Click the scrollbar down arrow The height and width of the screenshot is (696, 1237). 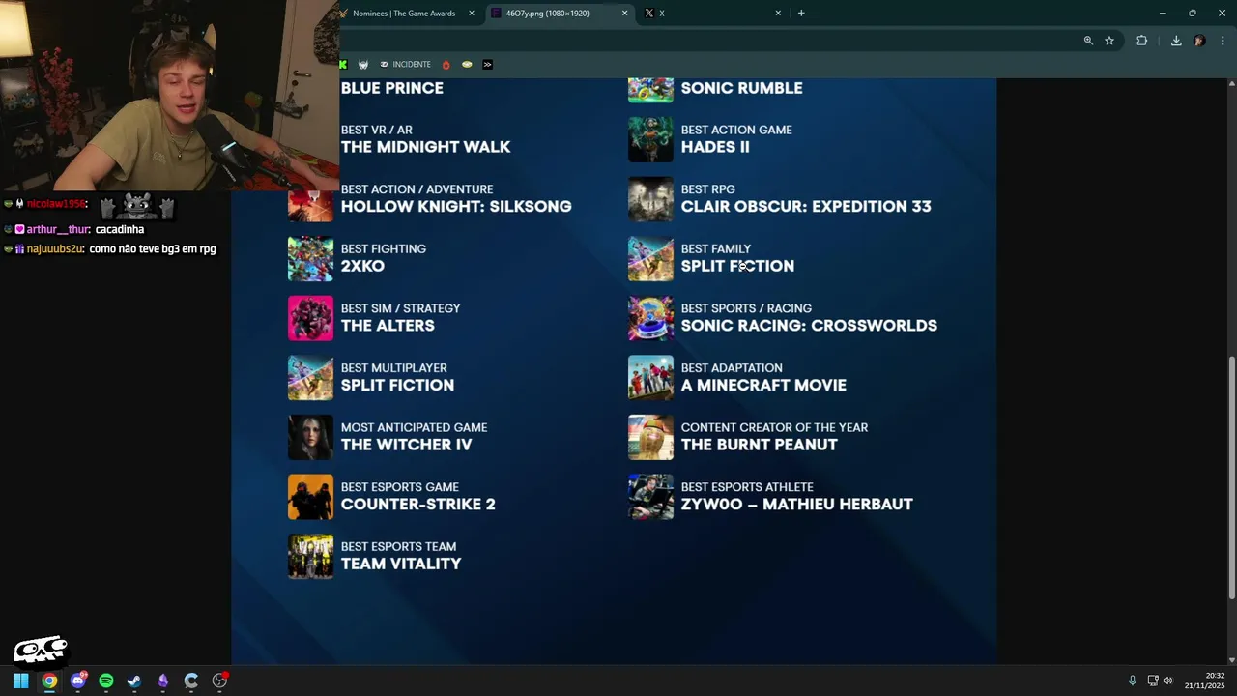(1231, 658)
